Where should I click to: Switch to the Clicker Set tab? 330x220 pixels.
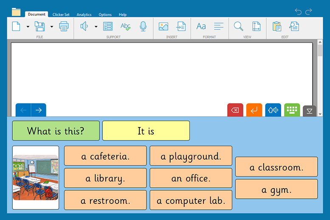(61, 14)
